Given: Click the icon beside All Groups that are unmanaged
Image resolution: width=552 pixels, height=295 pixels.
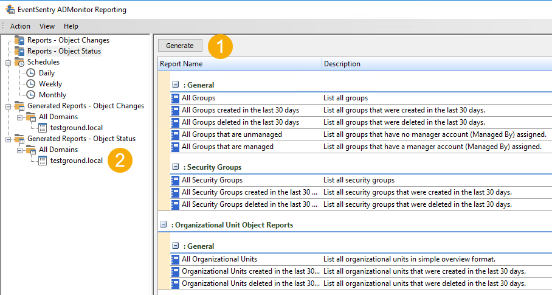Looking at the screenshot, I should pos(175,134).
